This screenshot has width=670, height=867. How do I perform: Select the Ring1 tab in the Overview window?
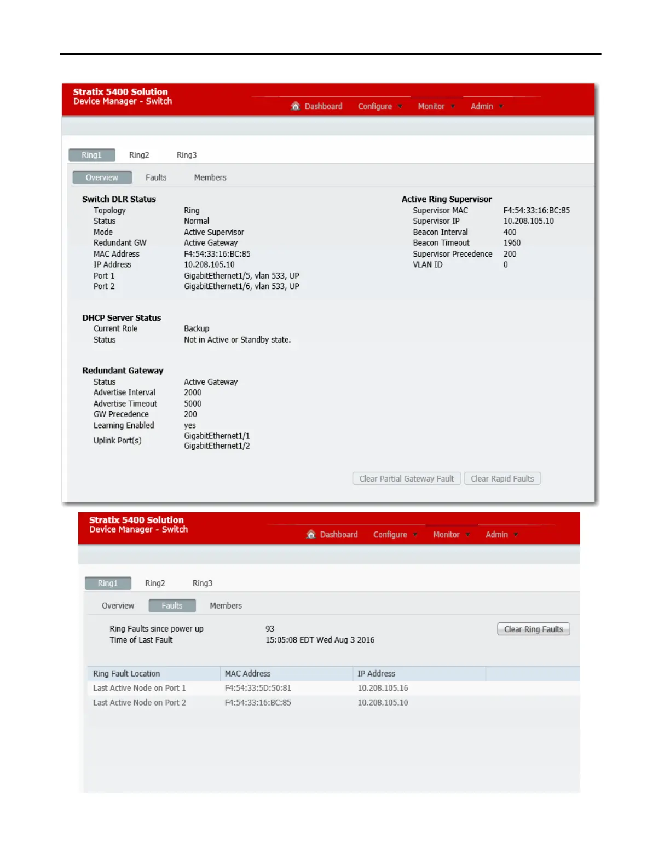click(x=92, y=155)
